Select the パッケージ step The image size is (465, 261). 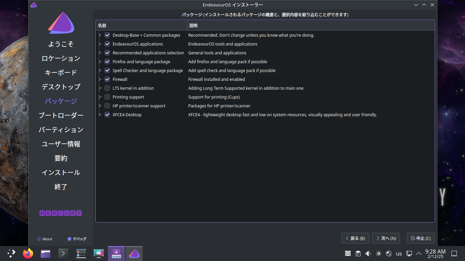(61, 101)
